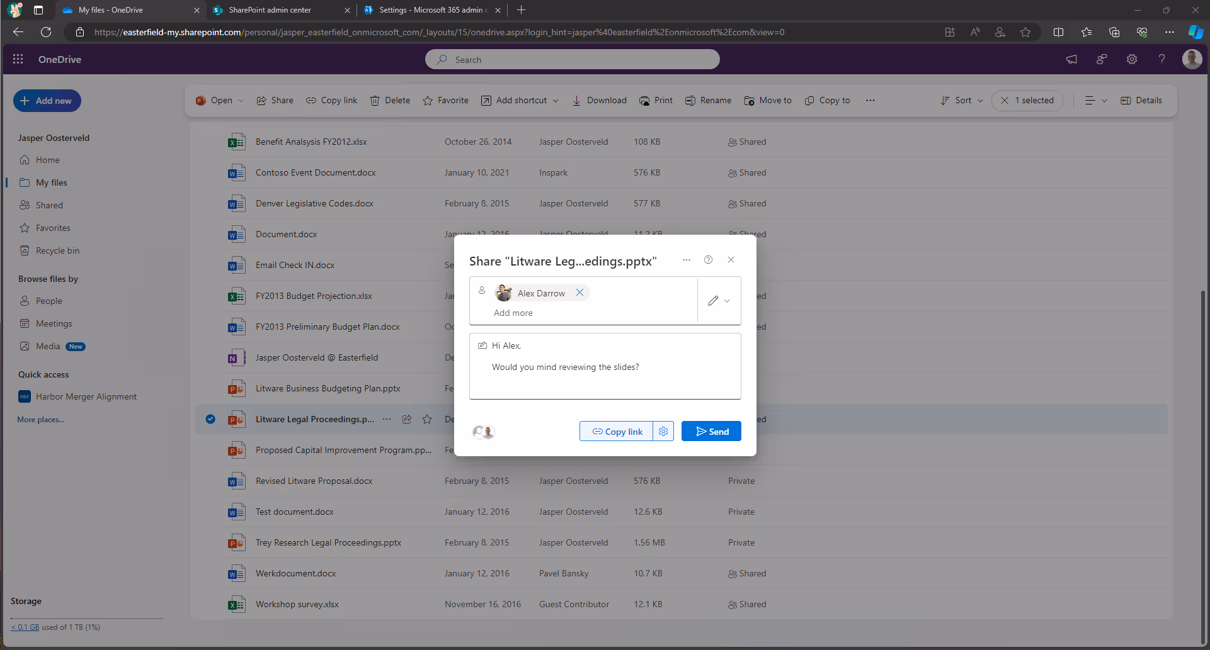The width and height of the screenshot is (1210, 650).
Task: Click More places link
Action: pos(40,420)
